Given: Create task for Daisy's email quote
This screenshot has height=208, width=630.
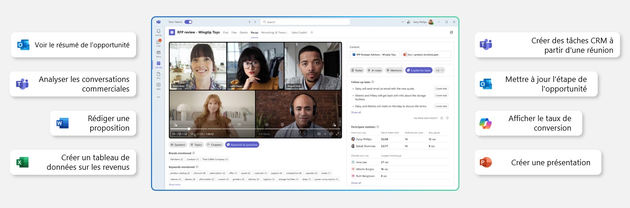Looking at the screenshot, I should tap(441, 89).
